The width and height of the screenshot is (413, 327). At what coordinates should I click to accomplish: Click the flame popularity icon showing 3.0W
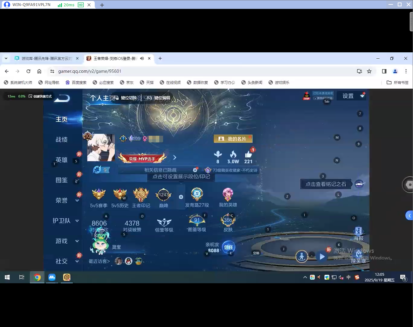click(233, 154)
